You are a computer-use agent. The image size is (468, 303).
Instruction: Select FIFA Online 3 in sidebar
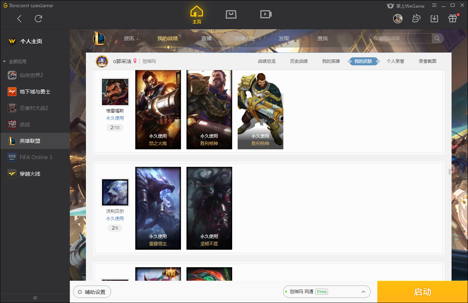coord(35,157)
